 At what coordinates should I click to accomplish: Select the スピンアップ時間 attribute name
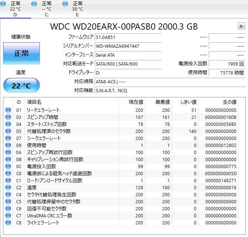click(43, 117)
